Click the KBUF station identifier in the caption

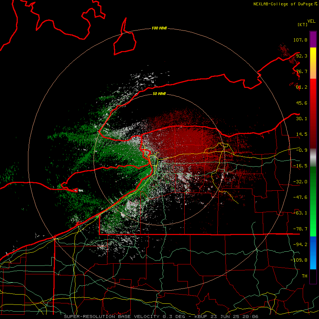pos(201,317)
